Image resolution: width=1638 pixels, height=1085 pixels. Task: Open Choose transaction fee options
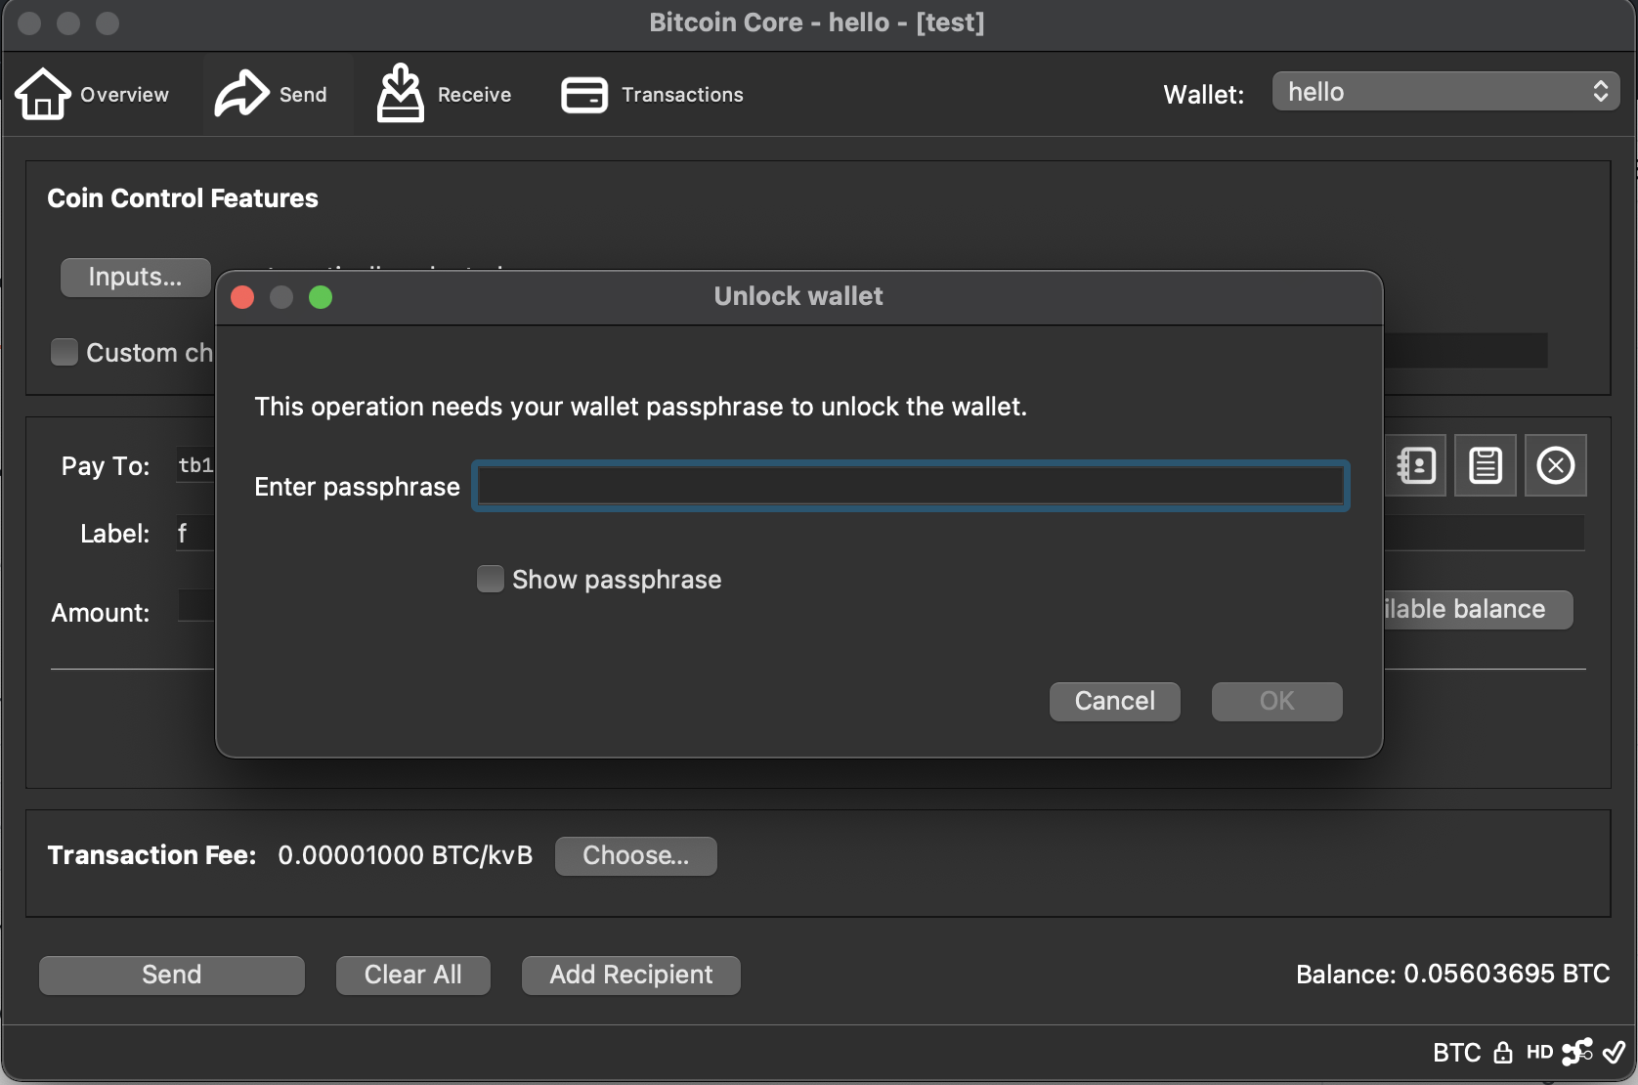[635, 855]
